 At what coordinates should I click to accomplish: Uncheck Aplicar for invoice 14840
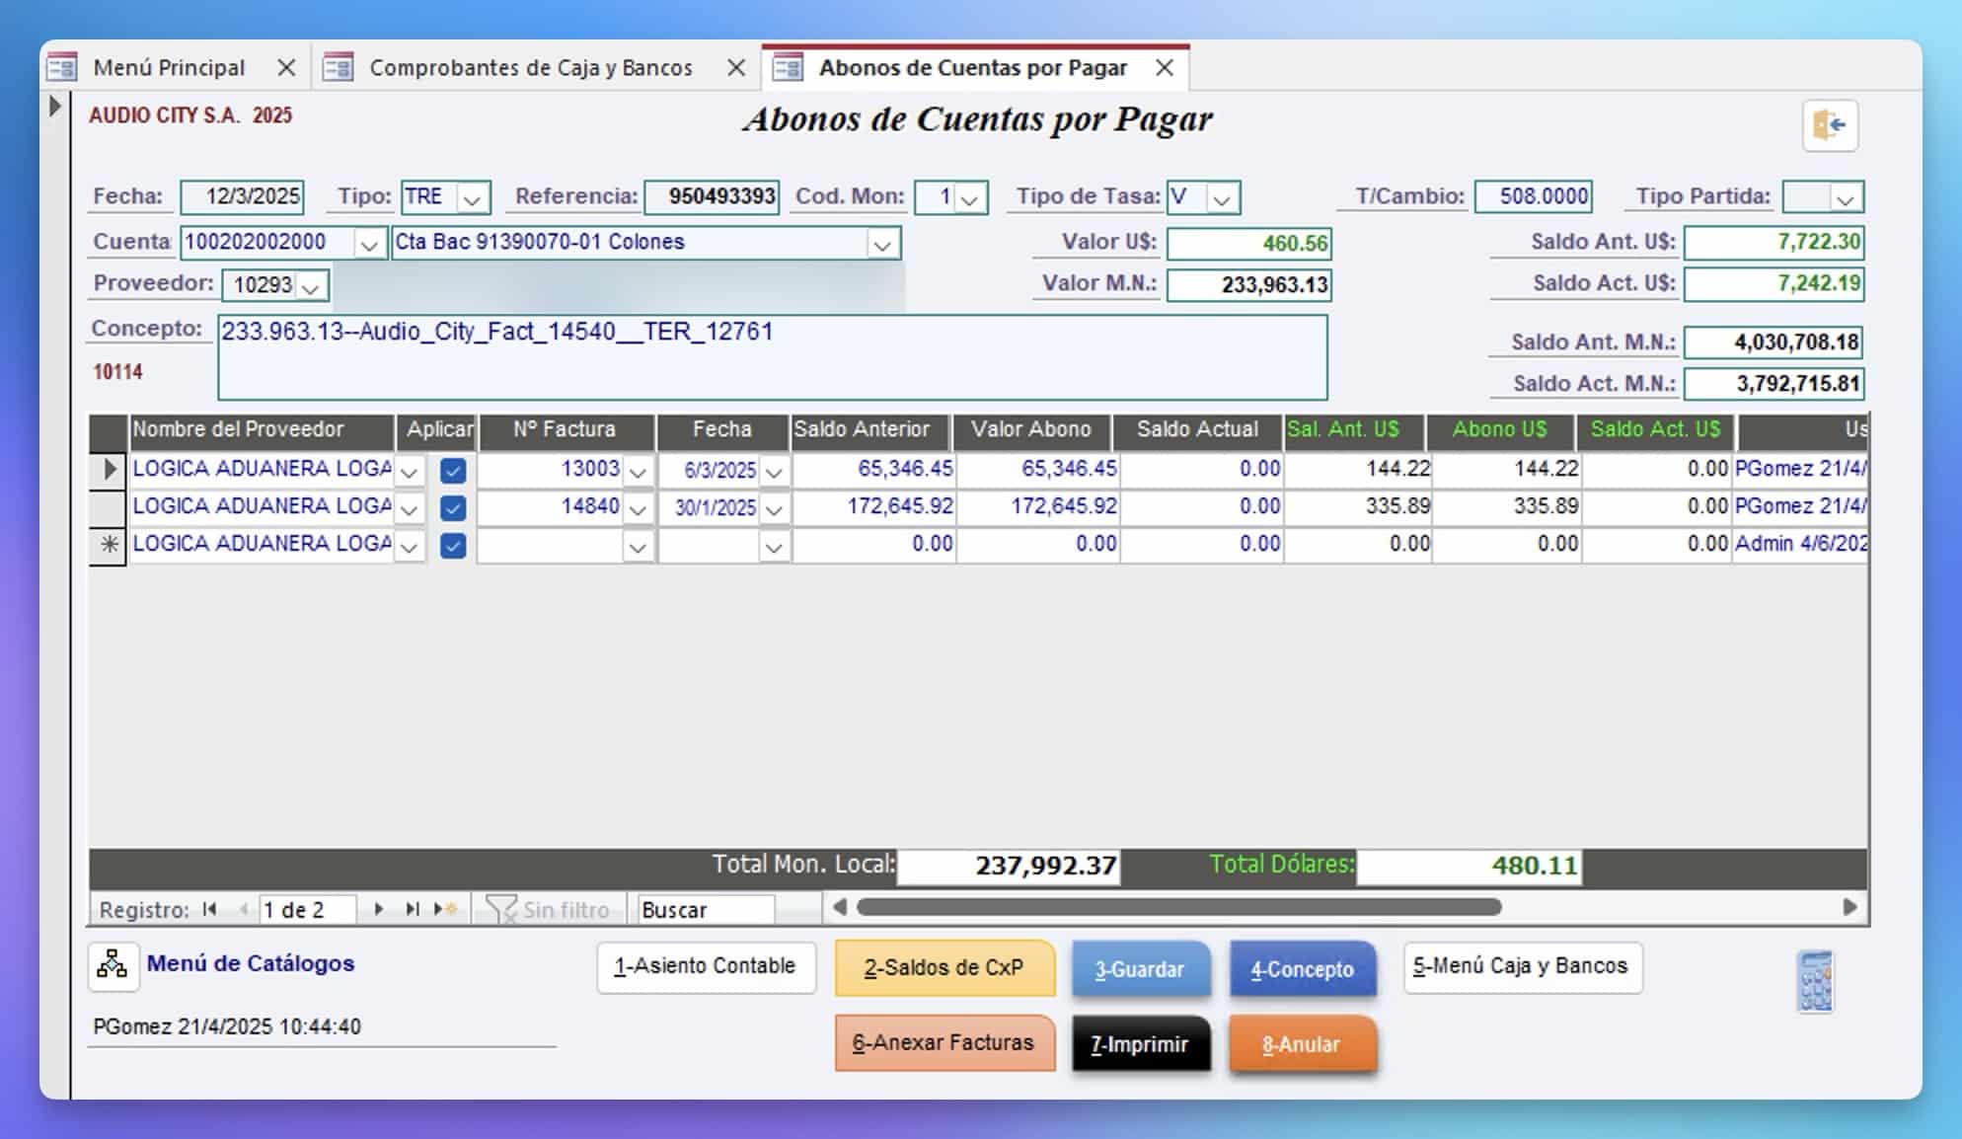[x=453, y=508]
